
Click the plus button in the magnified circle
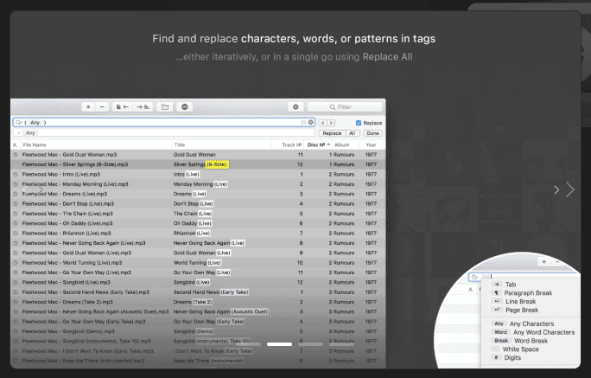[x=543, y=261]
